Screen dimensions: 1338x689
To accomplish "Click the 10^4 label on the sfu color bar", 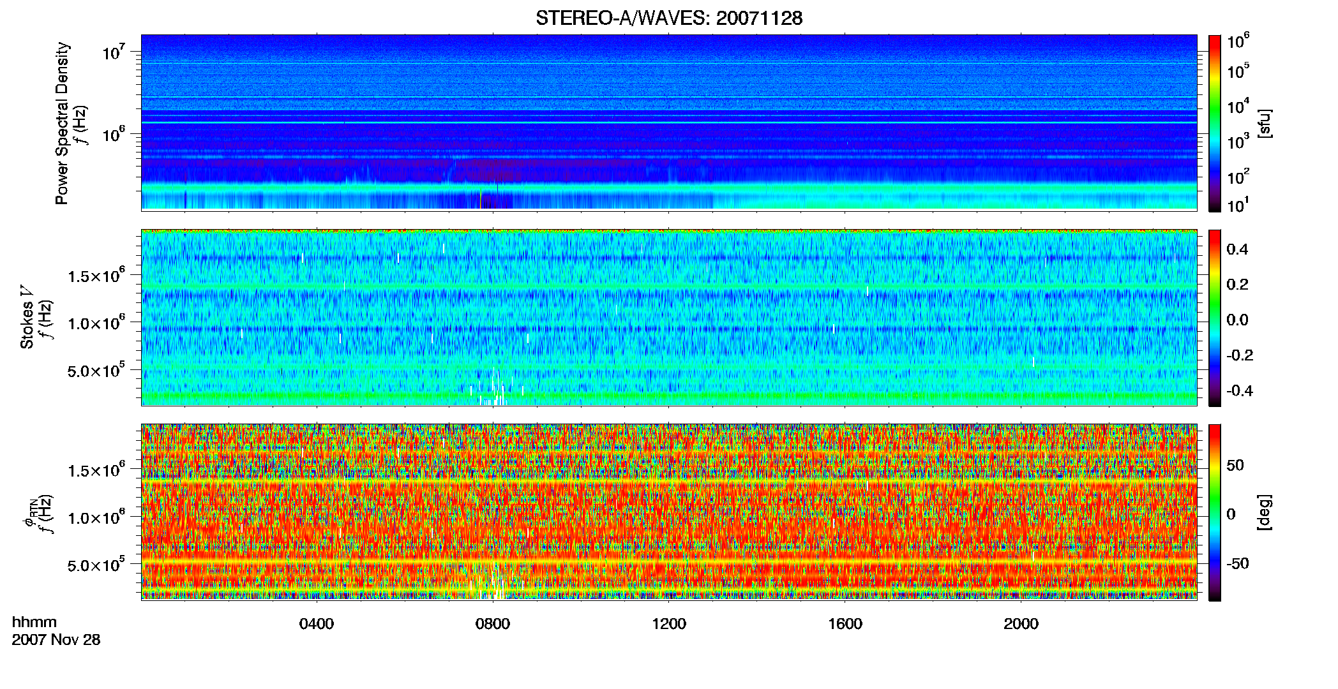I will [x=1238, y=106].
